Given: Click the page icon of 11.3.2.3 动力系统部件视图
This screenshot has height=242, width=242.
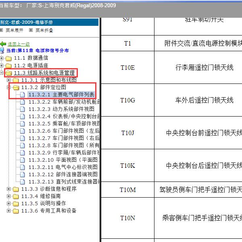Looking at the screenshot, I should pos(23,109).
